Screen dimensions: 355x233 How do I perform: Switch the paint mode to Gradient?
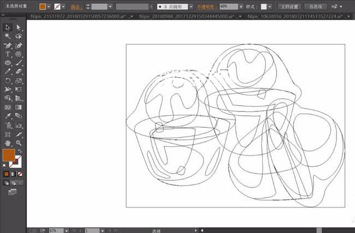point(14,174)
